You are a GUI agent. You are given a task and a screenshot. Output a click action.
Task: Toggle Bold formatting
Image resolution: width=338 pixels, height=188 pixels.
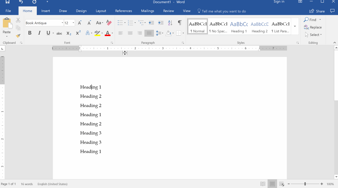(x=30, y=33)
